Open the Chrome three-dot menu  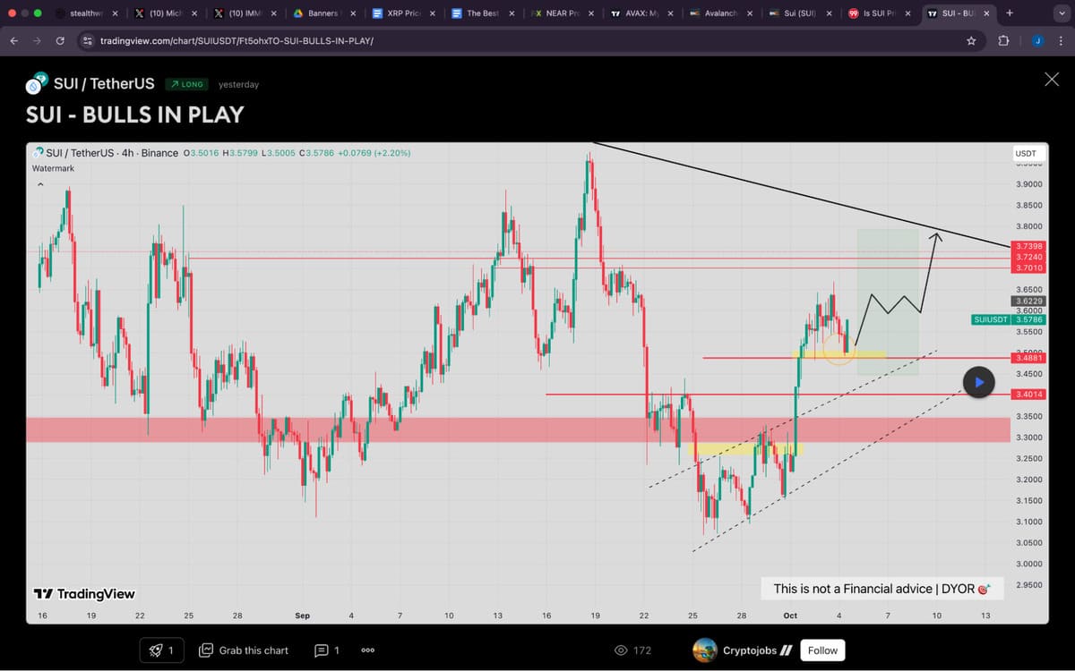[1062, 41]
